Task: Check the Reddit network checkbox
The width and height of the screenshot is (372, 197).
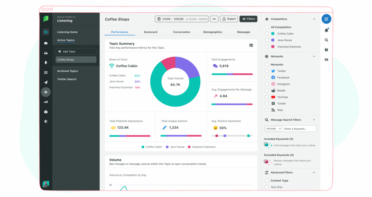Action: [x=267, y=91]
